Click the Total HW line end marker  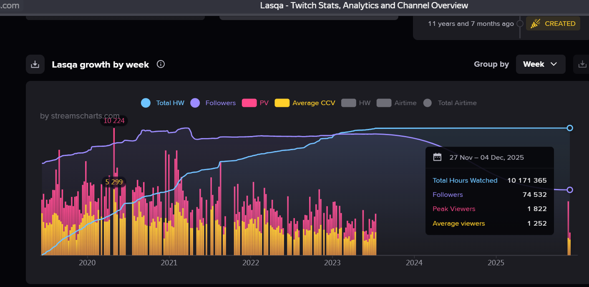tap(570, 128)
